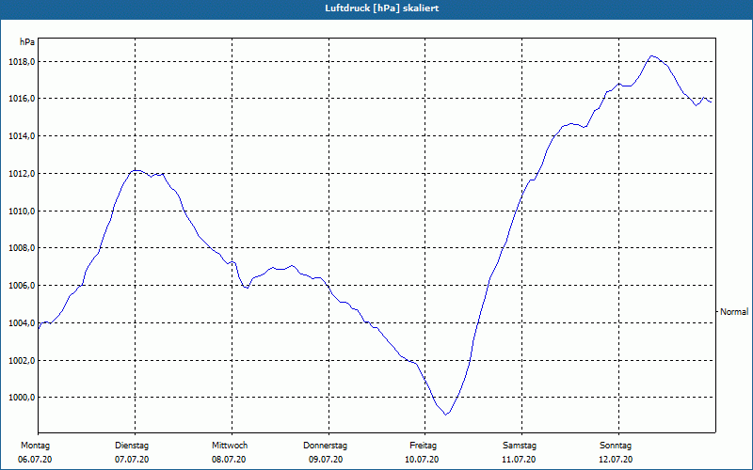Image resolution: width=753 pixels, height=470 pixels.
Task: Click the chart title 'Luftdruck [hPa] skaliert'
Action: 382,8
